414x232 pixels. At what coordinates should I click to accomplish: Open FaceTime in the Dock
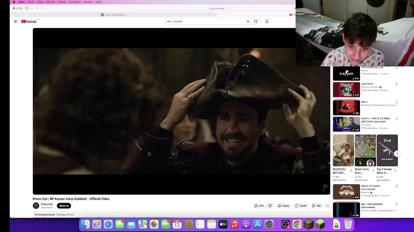[x=166, y=224]
